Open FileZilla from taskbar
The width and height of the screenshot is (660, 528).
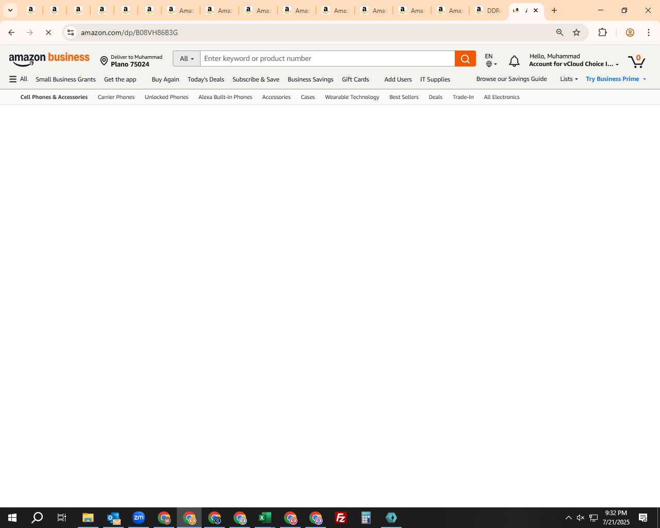(x=341, y=518)
